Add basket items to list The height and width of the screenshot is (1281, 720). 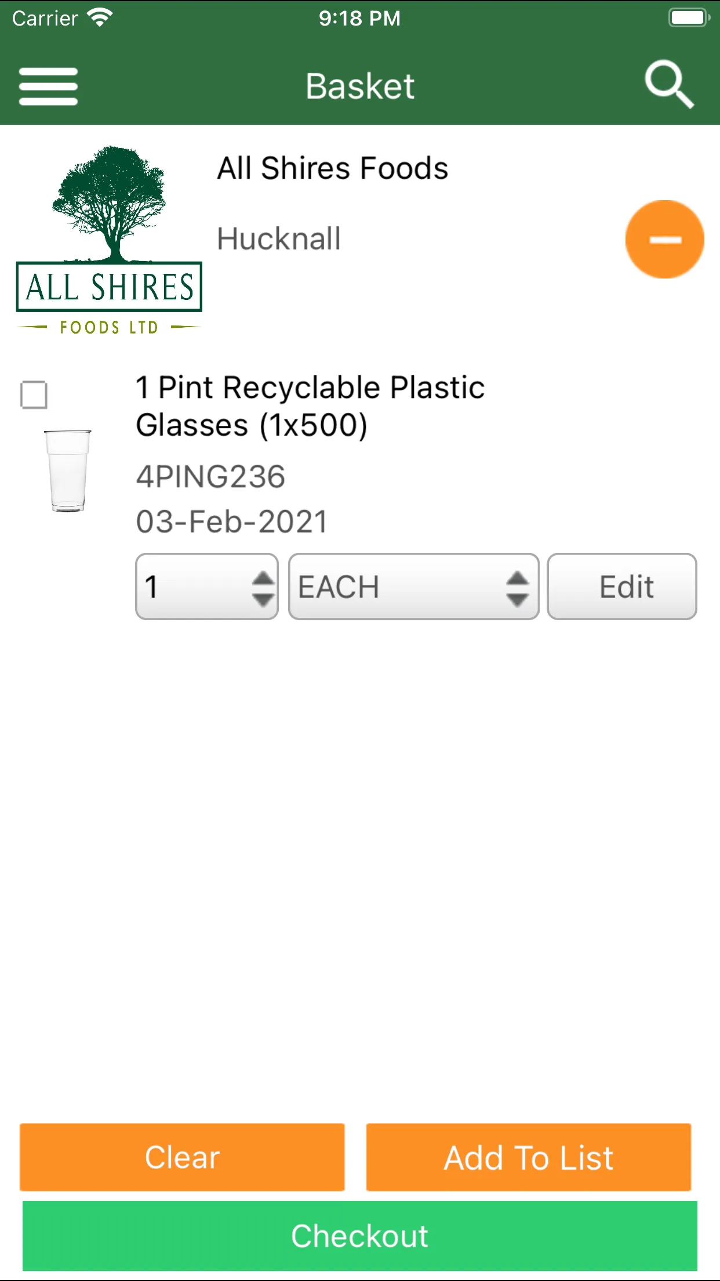pos(529,1157)
